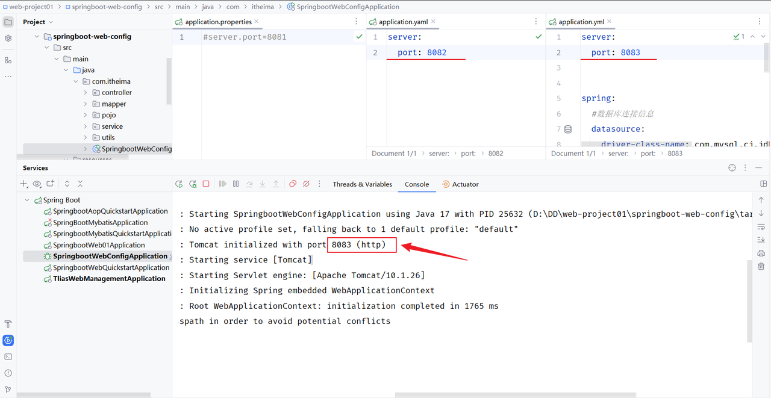The image size is (771, 398).
Task: Open tab options menu for application.yaml editor
Action: tap(536, 22)
